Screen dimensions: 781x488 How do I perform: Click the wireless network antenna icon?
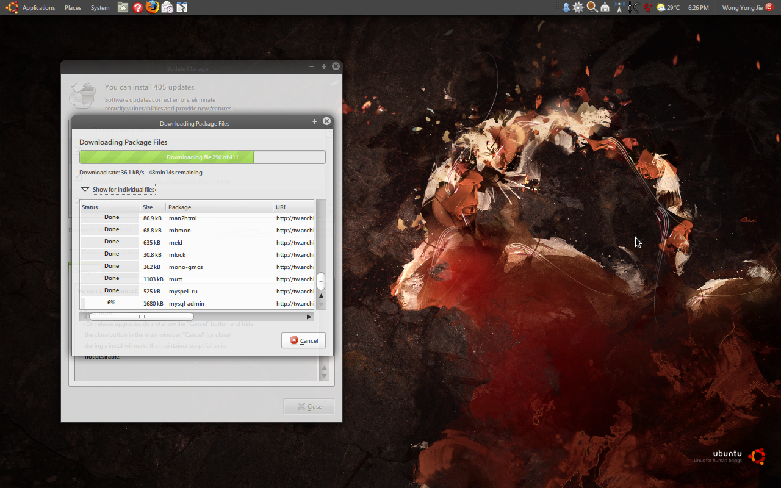tap(619, 7)
